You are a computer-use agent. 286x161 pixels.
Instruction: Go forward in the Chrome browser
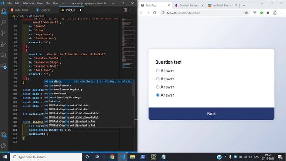point(148,13)
